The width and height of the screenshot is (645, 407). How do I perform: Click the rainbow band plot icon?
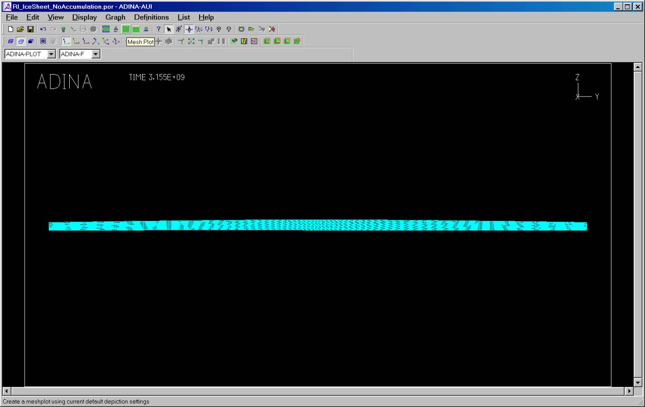pos(244,41)
